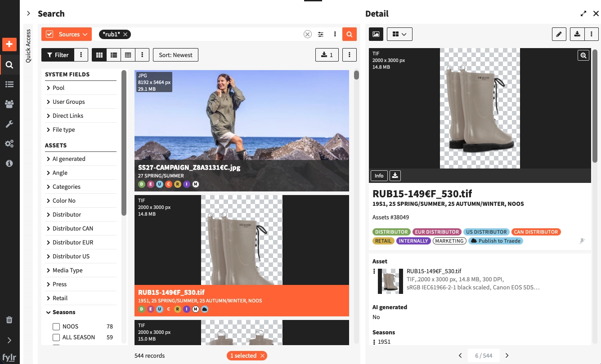
Task: Remove the *rub1* search tag
Action: pyautogui.click(x=126, y=34)
